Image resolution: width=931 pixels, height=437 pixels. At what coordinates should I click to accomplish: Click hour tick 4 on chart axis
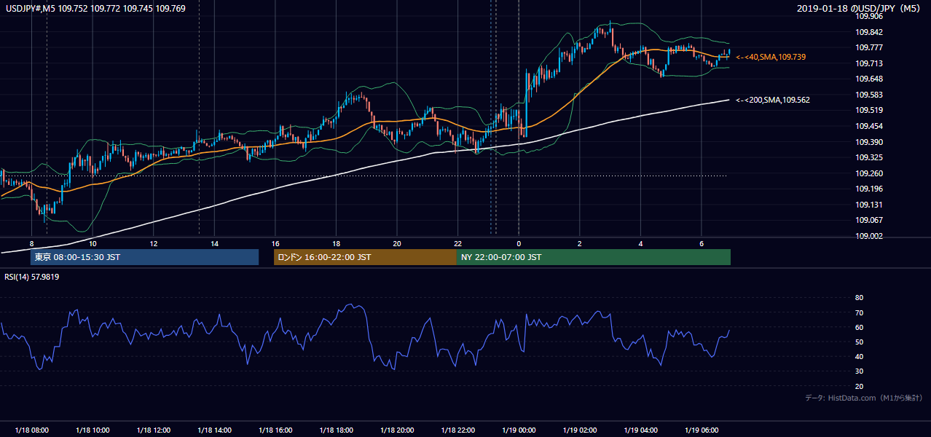point(640,243)
